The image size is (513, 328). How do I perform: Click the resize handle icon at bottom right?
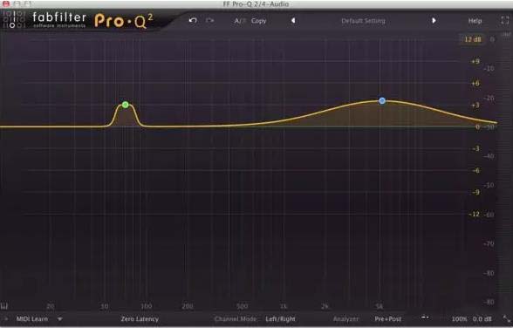(507, 318)
